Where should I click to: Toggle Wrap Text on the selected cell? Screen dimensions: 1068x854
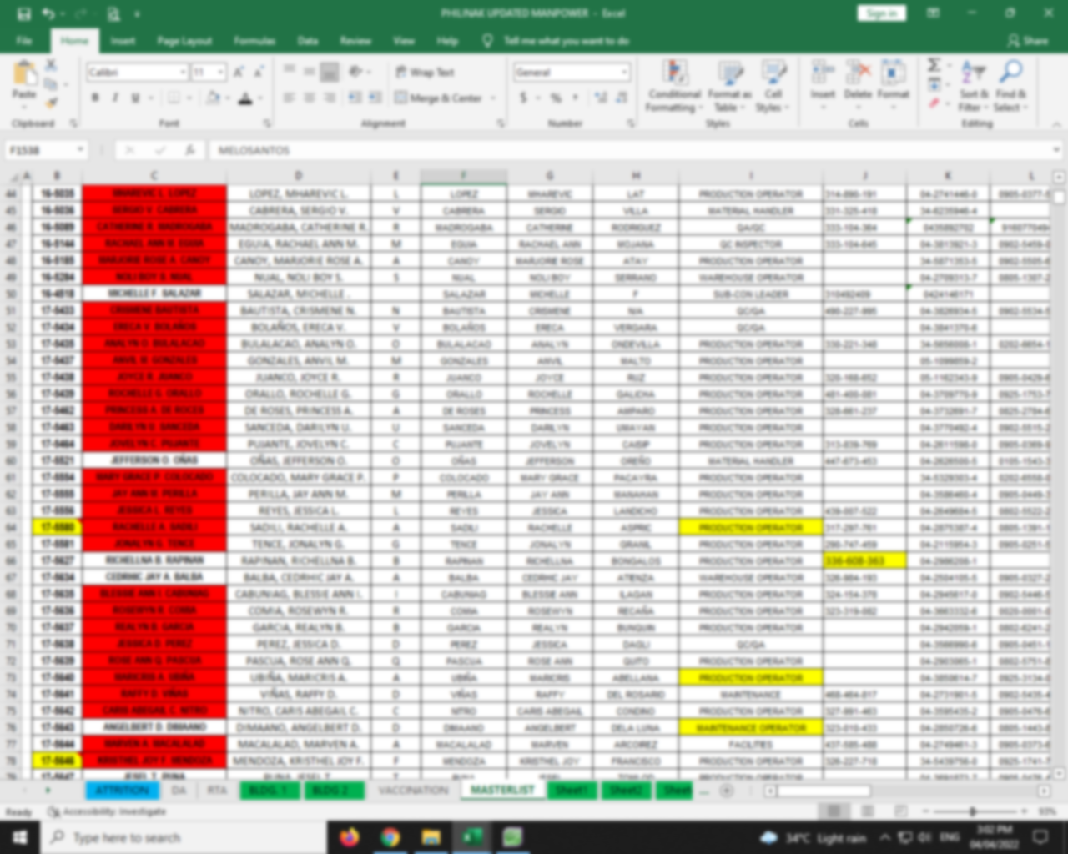point(426,73)
